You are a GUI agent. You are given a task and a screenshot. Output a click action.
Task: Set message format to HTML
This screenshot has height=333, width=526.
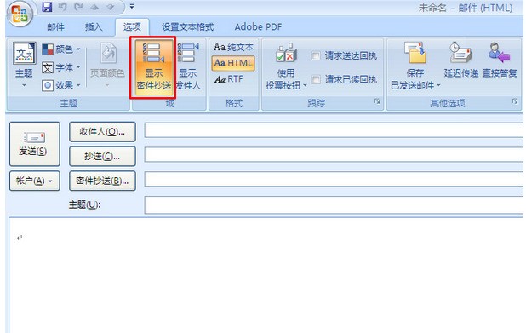tap(233, 63)
